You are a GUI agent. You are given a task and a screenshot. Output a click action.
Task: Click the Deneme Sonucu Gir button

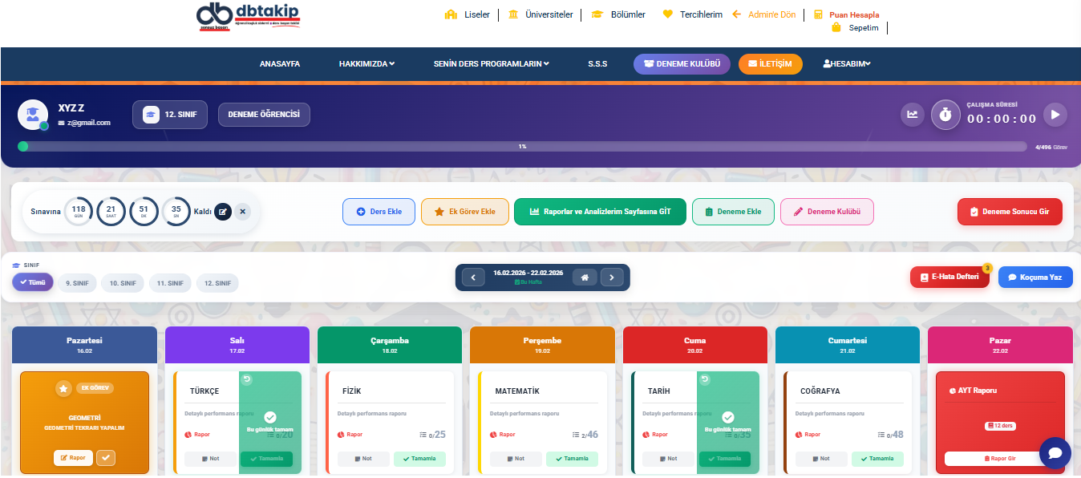pyautogui.click(x=1010, y=212)
